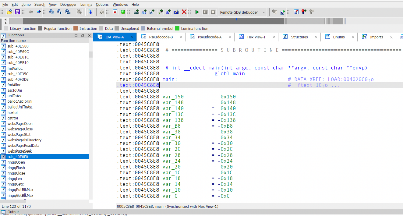Jump back with the gray left arrow
Image resolution: width=403 pixels, height=216 pixels.
(x=31, y=12)
